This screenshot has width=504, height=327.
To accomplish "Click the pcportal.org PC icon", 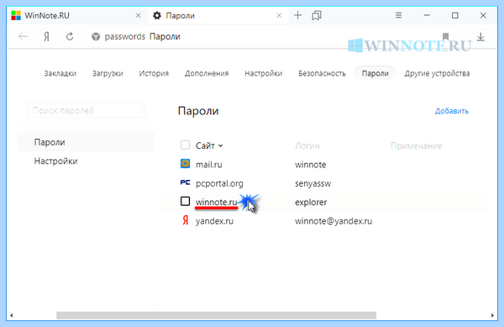I will coord(185,182).
